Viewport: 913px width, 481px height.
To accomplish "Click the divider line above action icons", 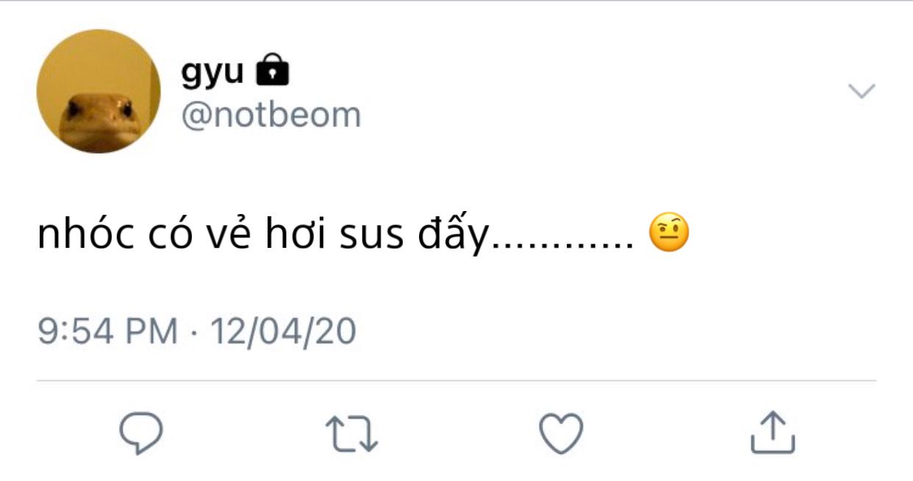I will coord(456,381).
